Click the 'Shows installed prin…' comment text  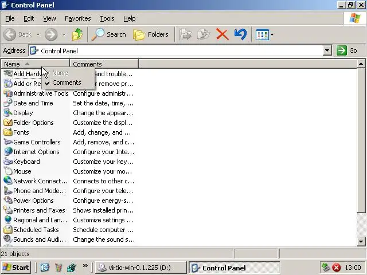pos(103,210)
